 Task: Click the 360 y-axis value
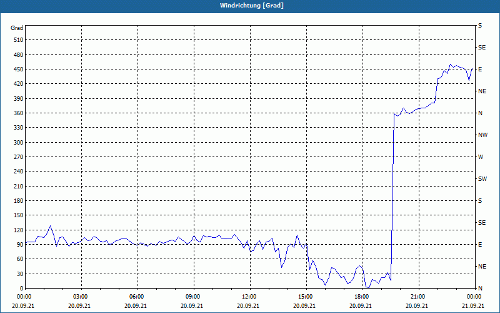19,113
